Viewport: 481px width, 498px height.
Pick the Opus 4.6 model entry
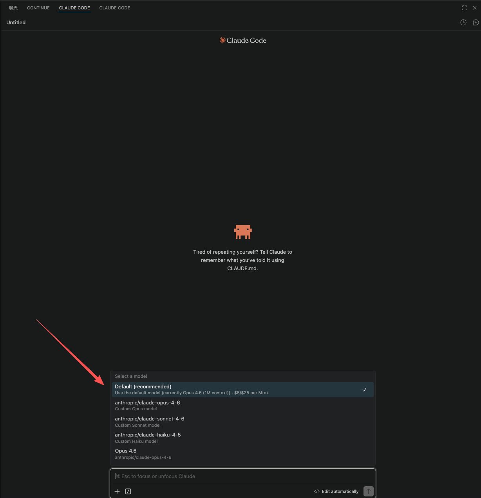click(243, 454)
